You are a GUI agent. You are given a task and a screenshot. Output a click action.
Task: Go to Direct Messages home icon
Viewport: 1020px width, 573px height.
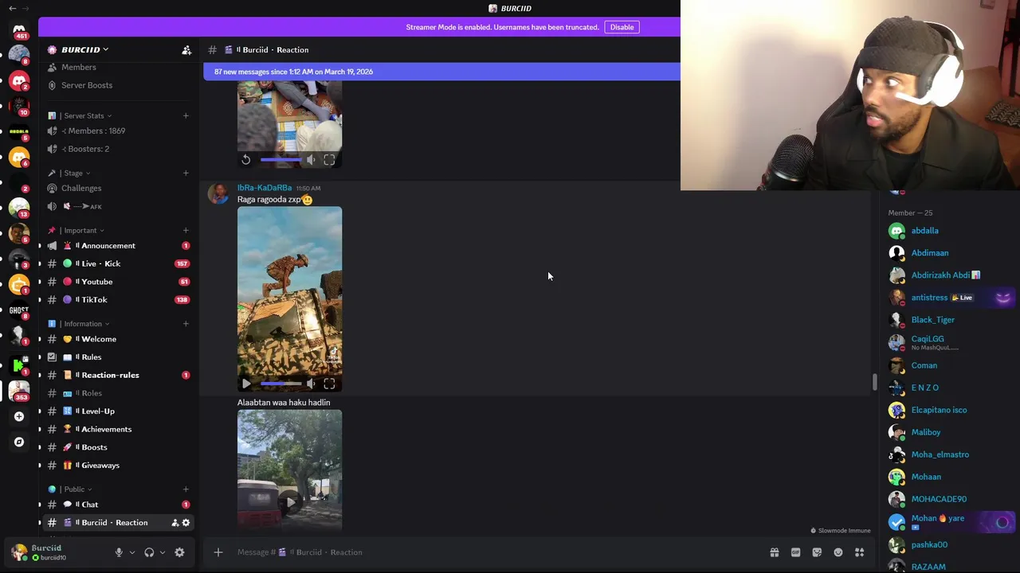(x=19, y=30)
